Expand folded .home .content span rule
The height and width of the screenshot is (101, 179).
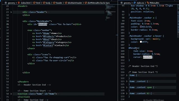click(127, 87)
